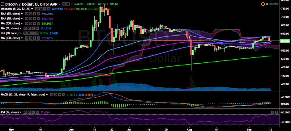
Task: Toggle the Vol (20, false) eye icon
Action: coord(25,33)
